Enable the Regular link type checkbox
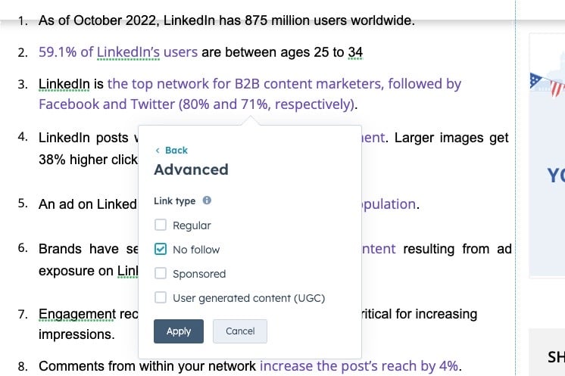565x376 pixels. (161, 225)
